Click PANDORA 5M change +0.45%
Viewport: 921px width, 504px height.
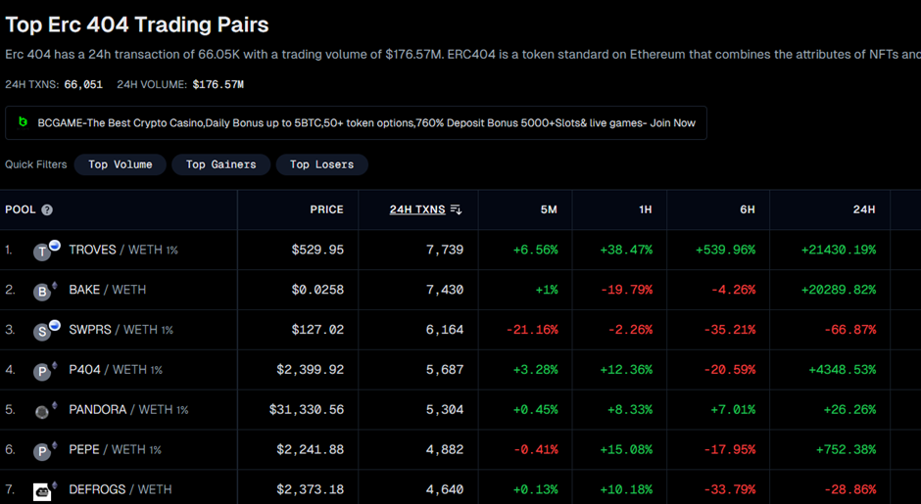pos(536,409)
